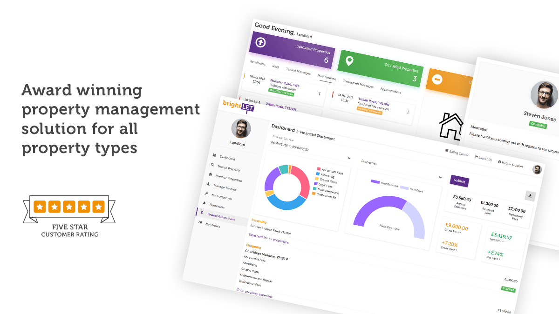Click the Chockleys Meadow, TF16TP heading

coord(266,255)
